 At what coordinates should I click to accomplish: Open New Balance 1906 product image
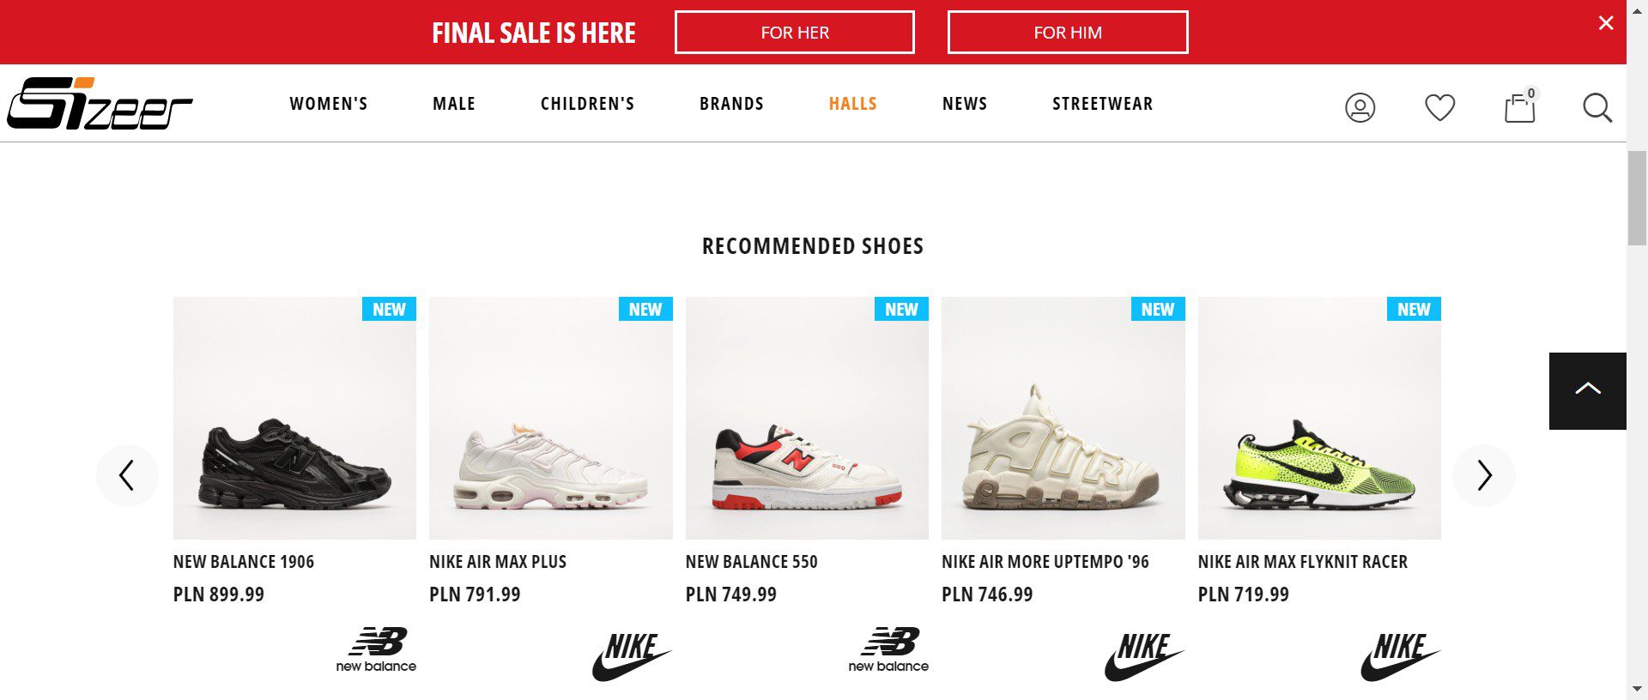click(294, 418)
